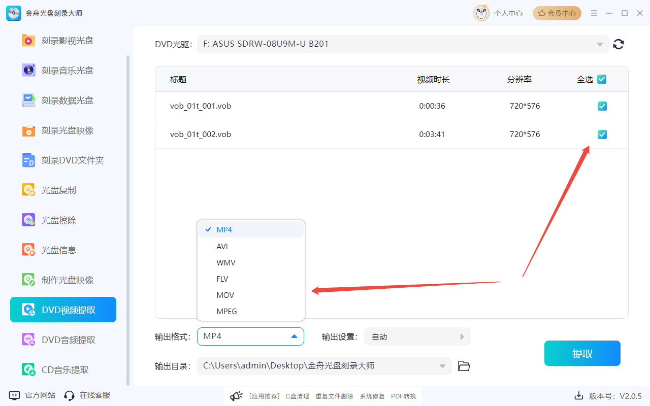Select MPEG output format
650x406 pixels.
[x=251, y=311]
